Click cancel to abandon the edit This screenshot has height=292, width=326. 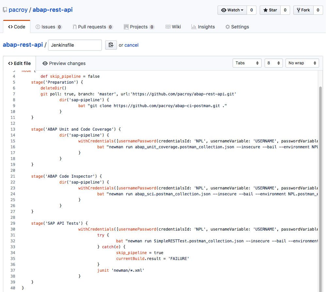(x=131, y=45)
